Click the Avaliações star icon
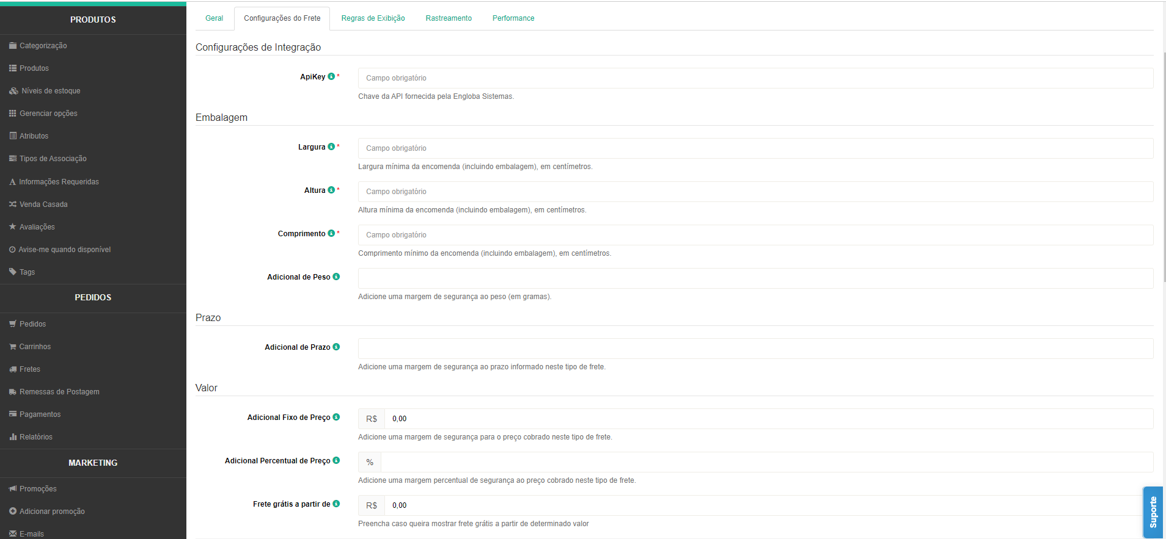 (x=13, y=226)
